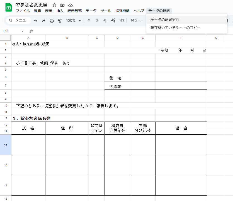
Task: Open the ヘルプ menu
Action: pos(139,11)
